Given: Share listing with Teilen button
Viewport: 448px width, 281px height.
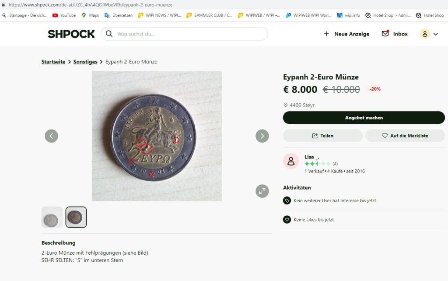Looking at the screenshot, I should 322,136.
